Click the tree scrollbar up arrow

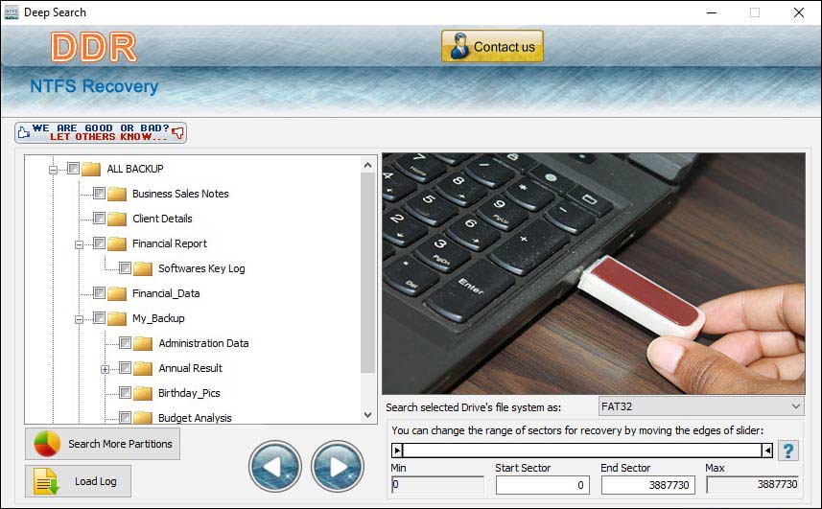point(368,165)
